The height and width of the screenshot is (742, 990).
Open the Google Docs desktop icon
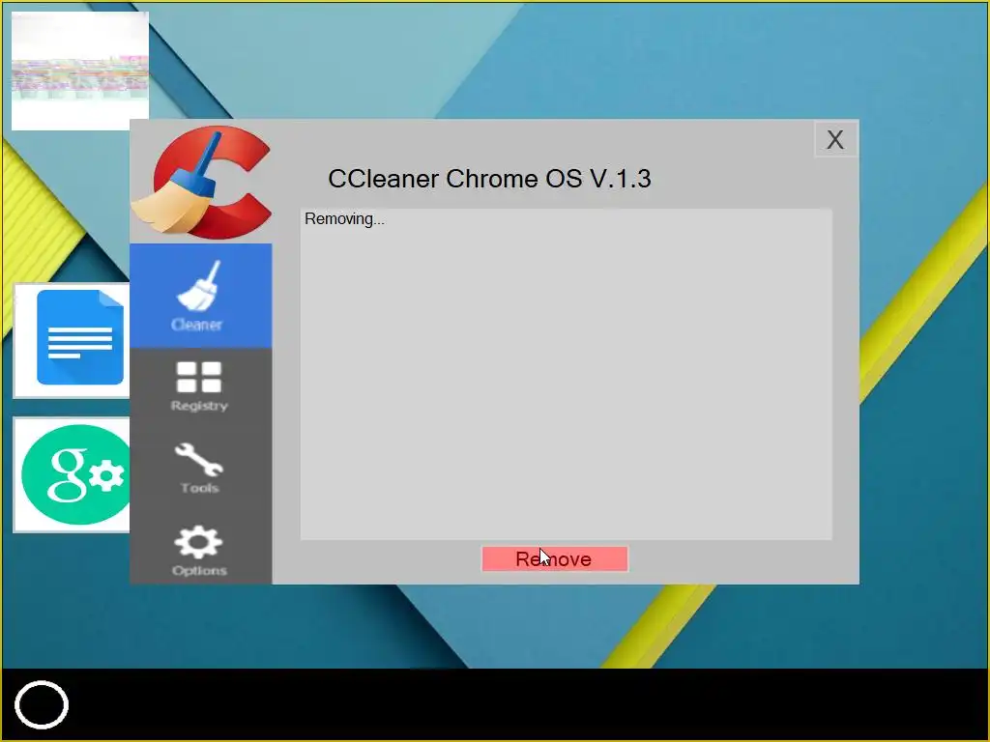click(72, 340)
